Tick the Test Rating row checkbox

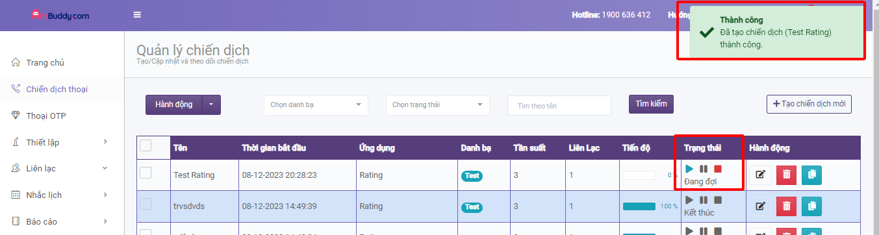pos(146,172)
